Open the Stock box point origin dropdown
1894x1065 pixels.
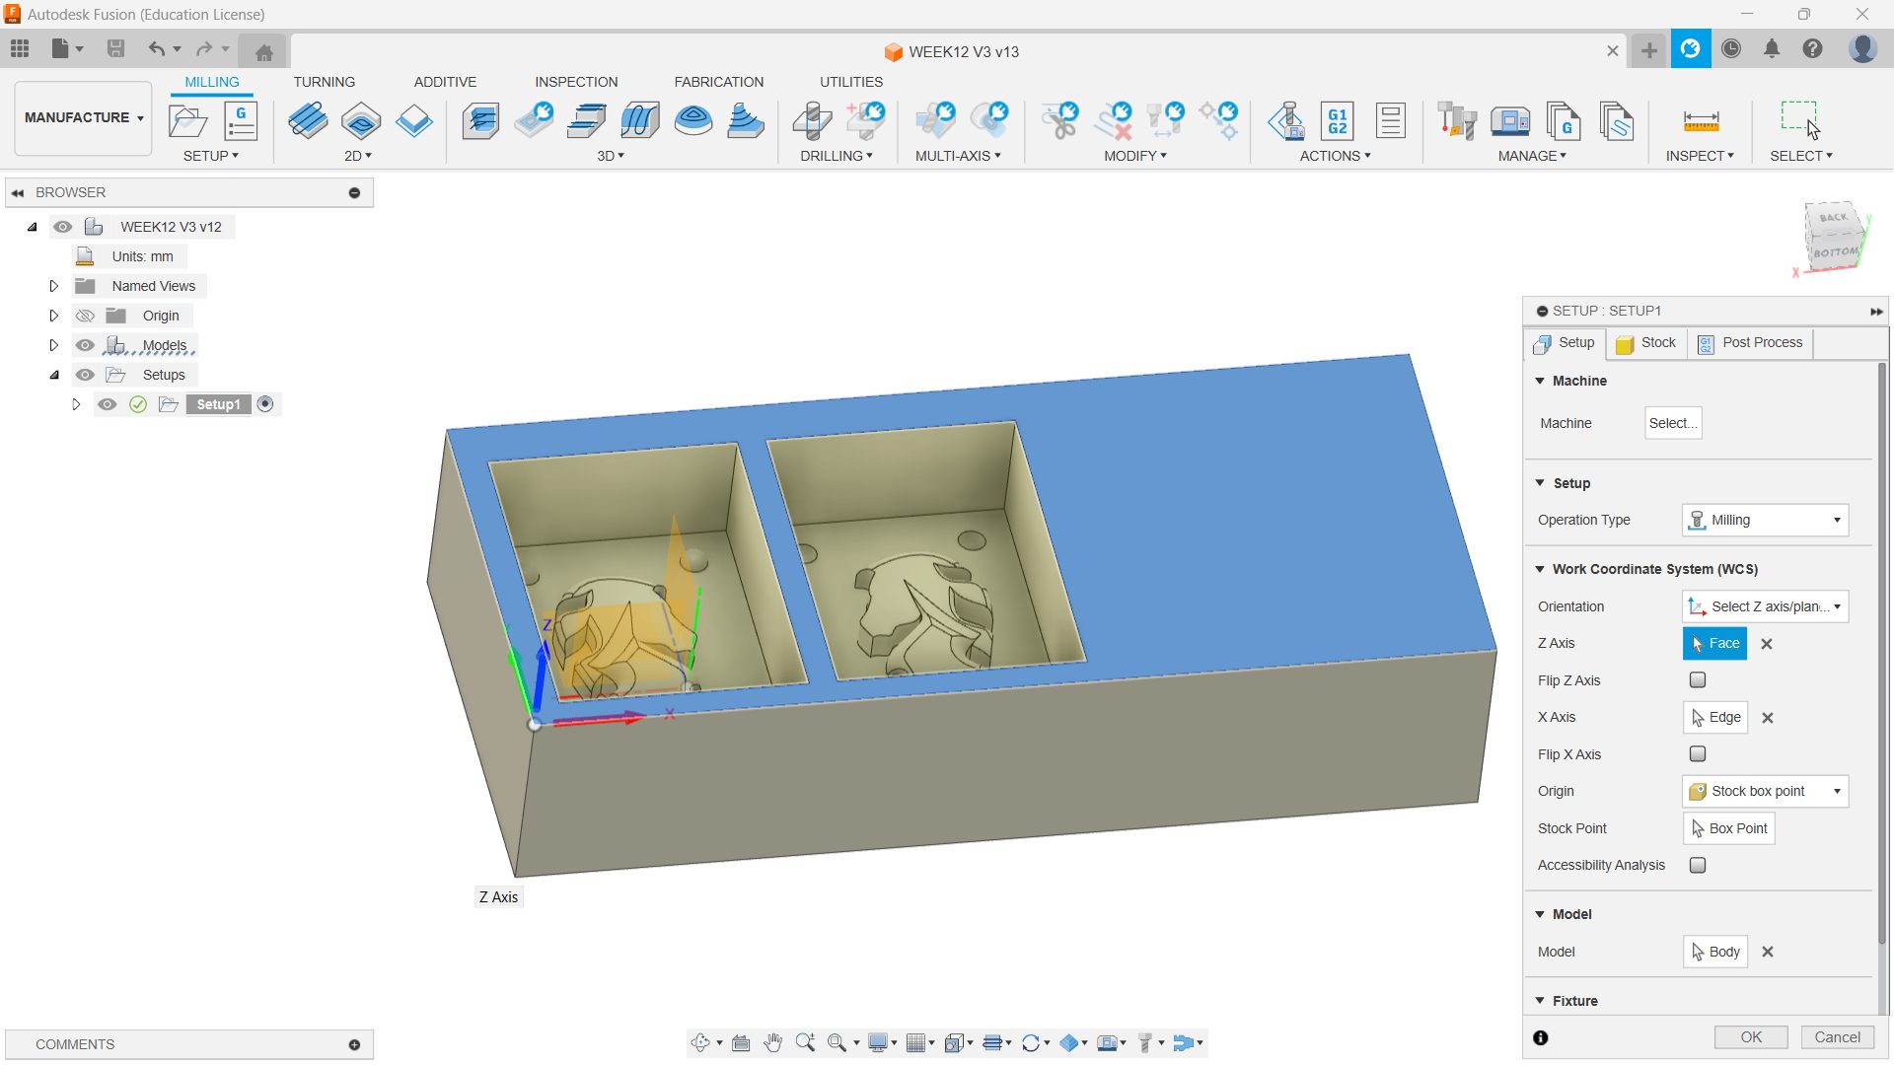coord(1764,791)
